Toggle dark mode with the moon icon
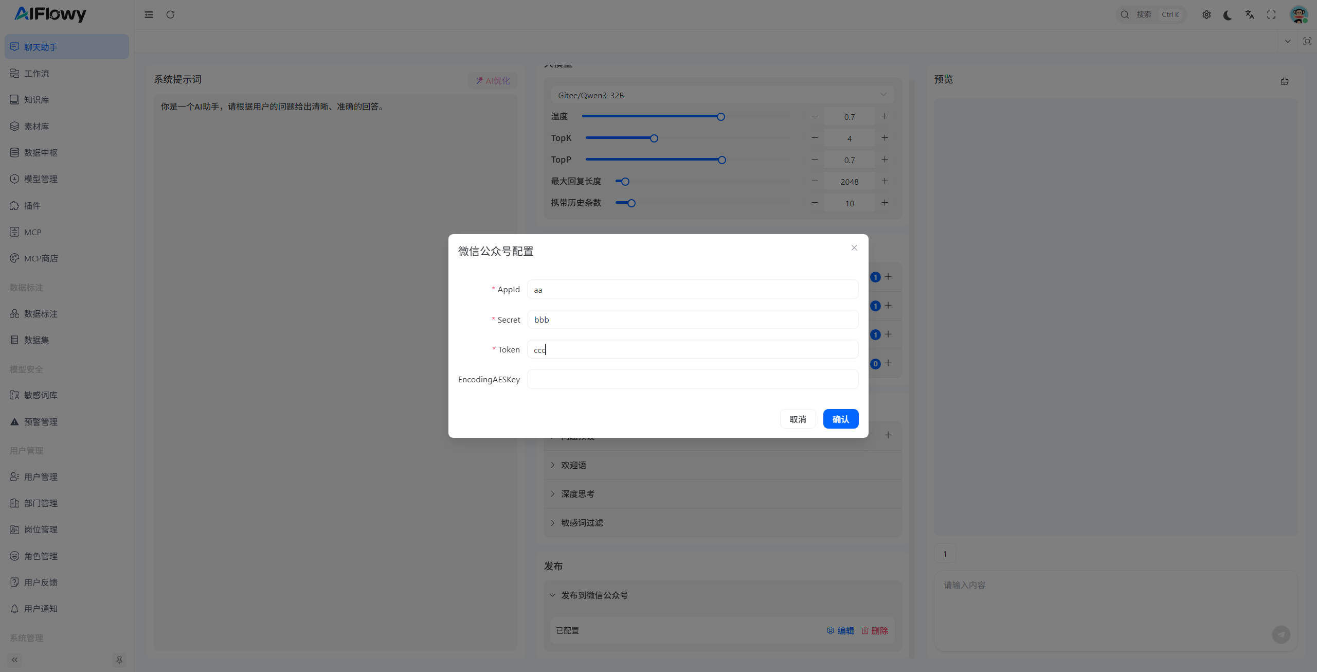 tap(1228, 14)
